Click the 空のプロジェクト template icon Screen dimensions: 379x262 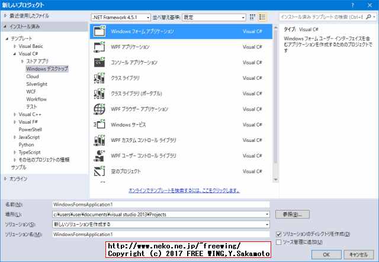coord(99,171)
